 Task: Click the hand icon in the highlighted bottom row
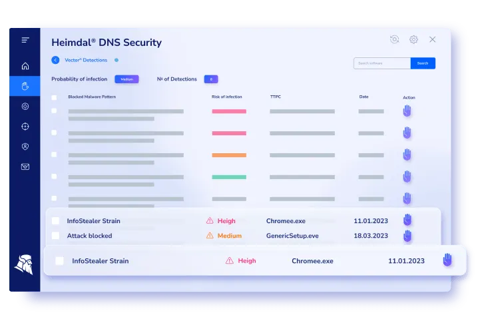(x=447, y=260)
